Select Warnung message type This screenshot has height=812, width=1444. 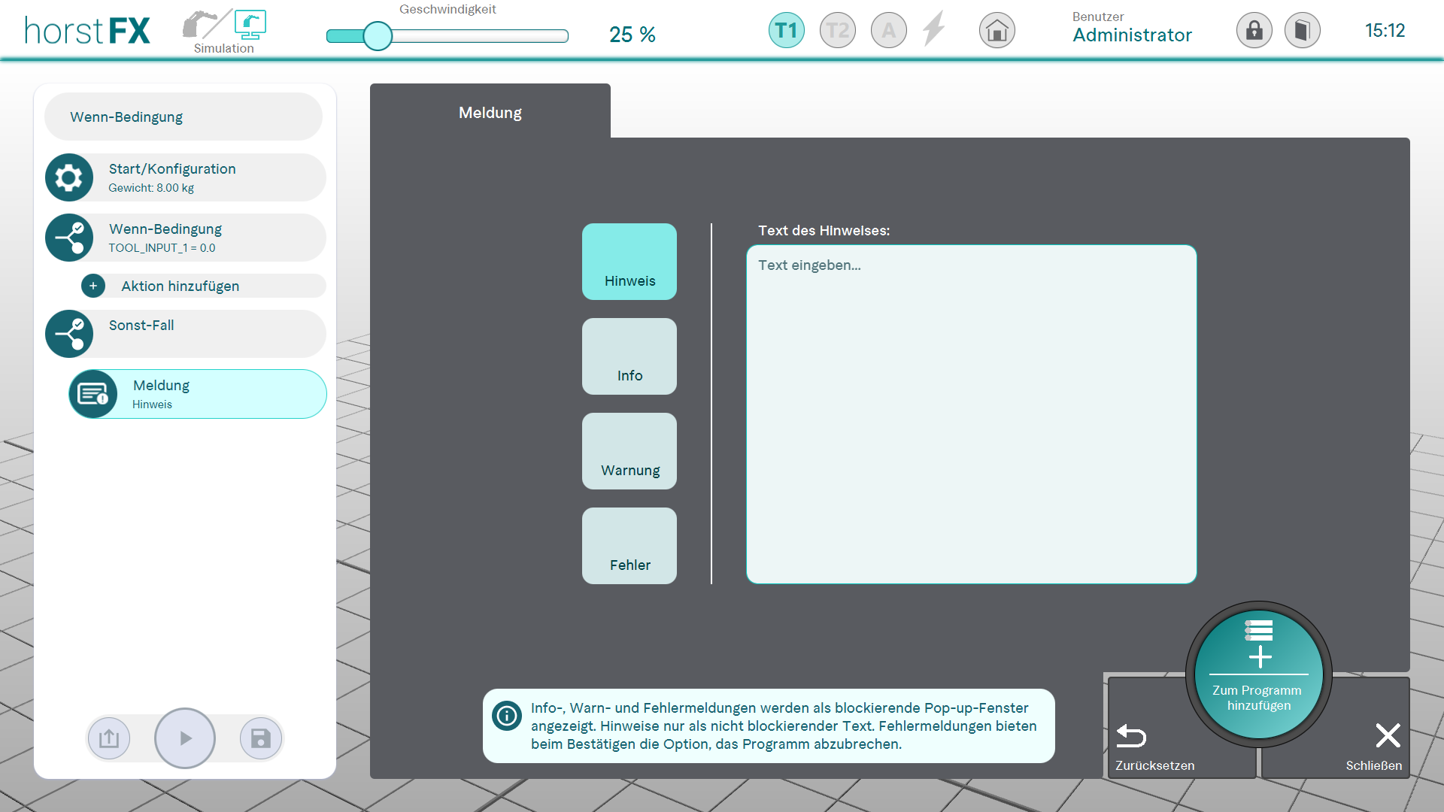coord(629,451)
